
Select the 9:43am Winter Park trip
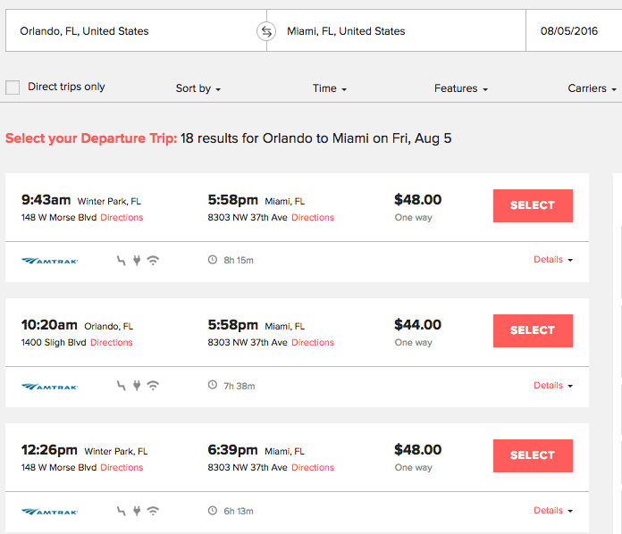click(533, 205)
